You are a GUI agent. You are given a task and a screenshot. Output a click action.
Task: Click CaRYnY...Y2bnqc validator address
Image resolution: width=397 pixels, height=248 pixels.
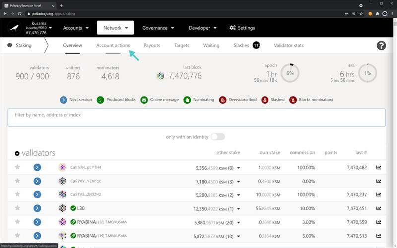click(86, 181)
